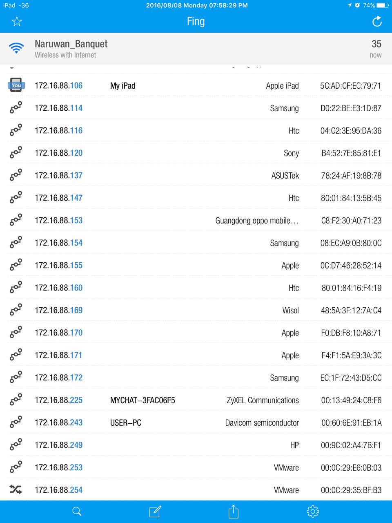Open the search magnifier icon

coord(77,511)
